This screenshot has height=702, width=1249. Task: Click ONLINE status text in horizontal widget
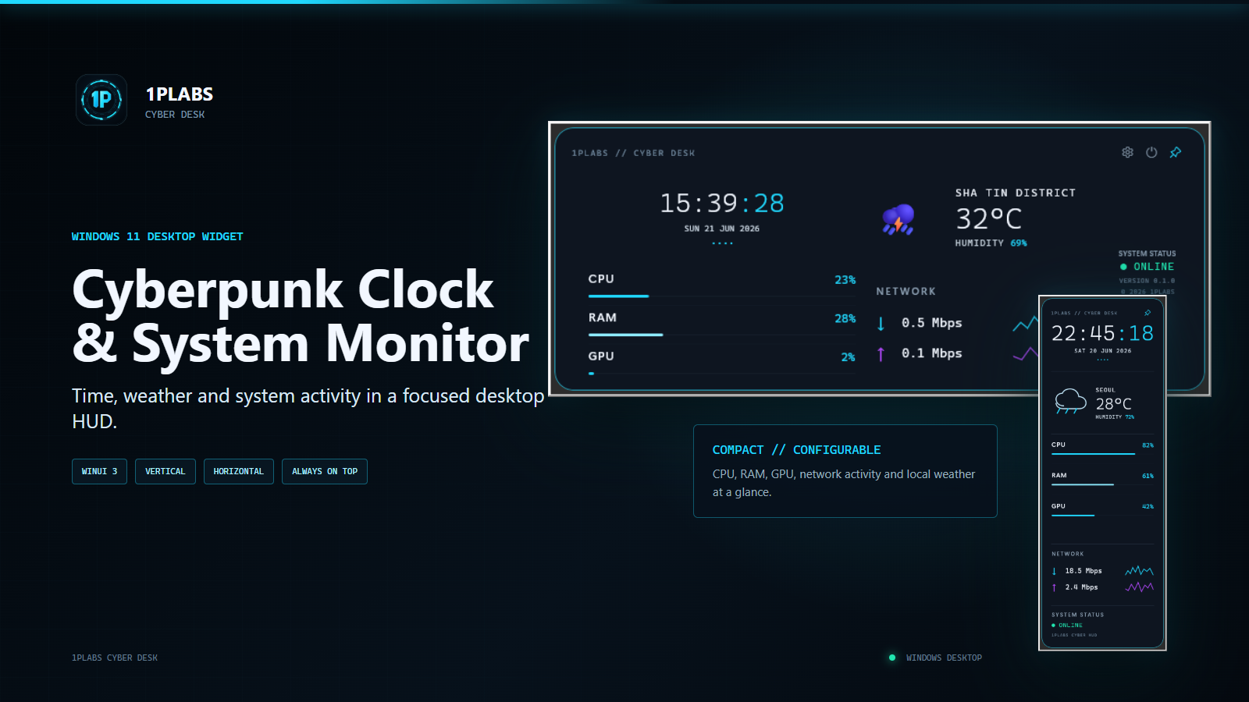click(1154, 267)
